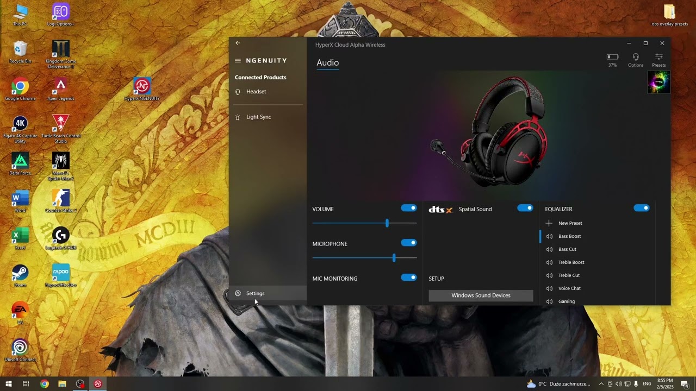Check the battery 37% indicator
This screenshot has width=696, height=391.
coord(613,60)
